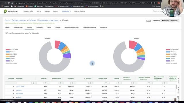
Task: Open the LUCKY JOHN brand link in table
Action: (x=20, y=87)
